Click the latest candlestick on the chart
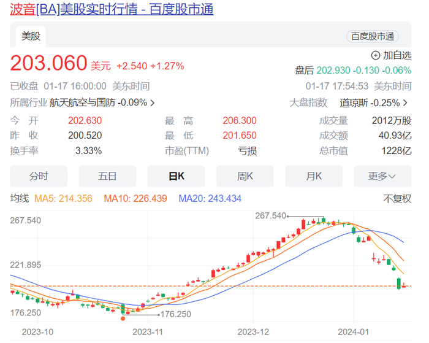This screenshot has height=343, width=429. tap(404, 285)
